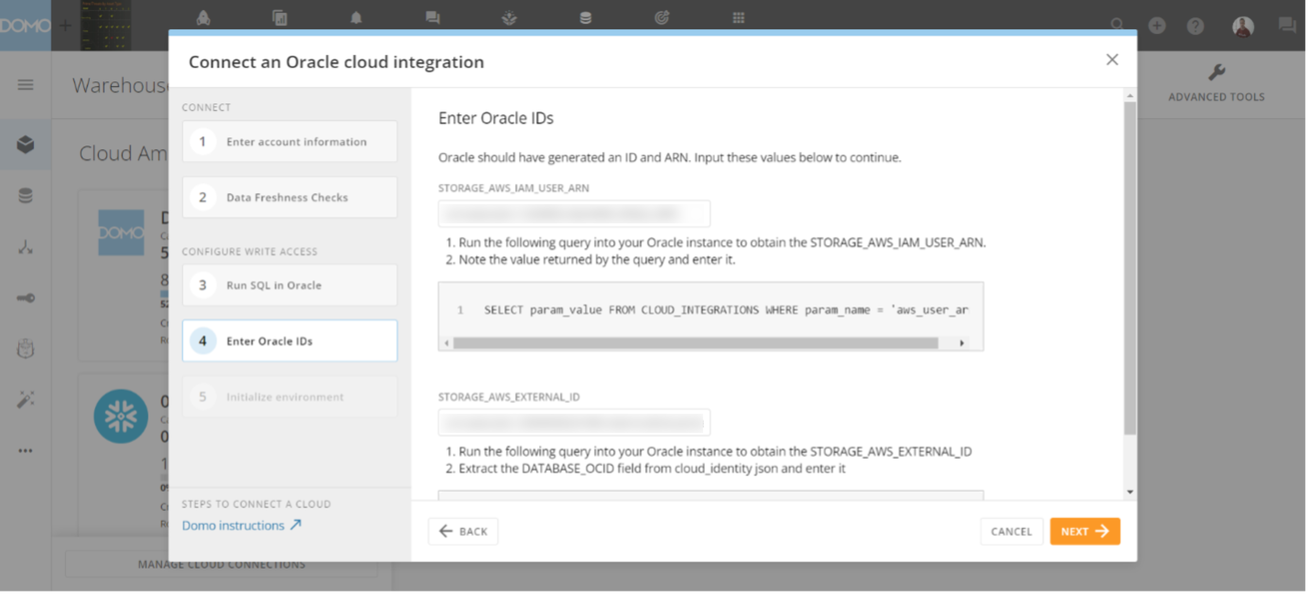Open the hamburger menu in left sidebar
The image size is (1309, 595).
tap(25, 85)
